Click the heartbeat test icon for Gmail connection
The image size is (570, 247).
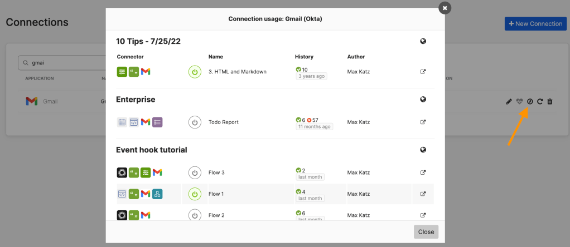coord(519,102)
